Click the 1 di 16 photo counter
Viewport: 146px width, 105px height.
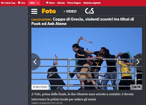[x=136, y=87]
